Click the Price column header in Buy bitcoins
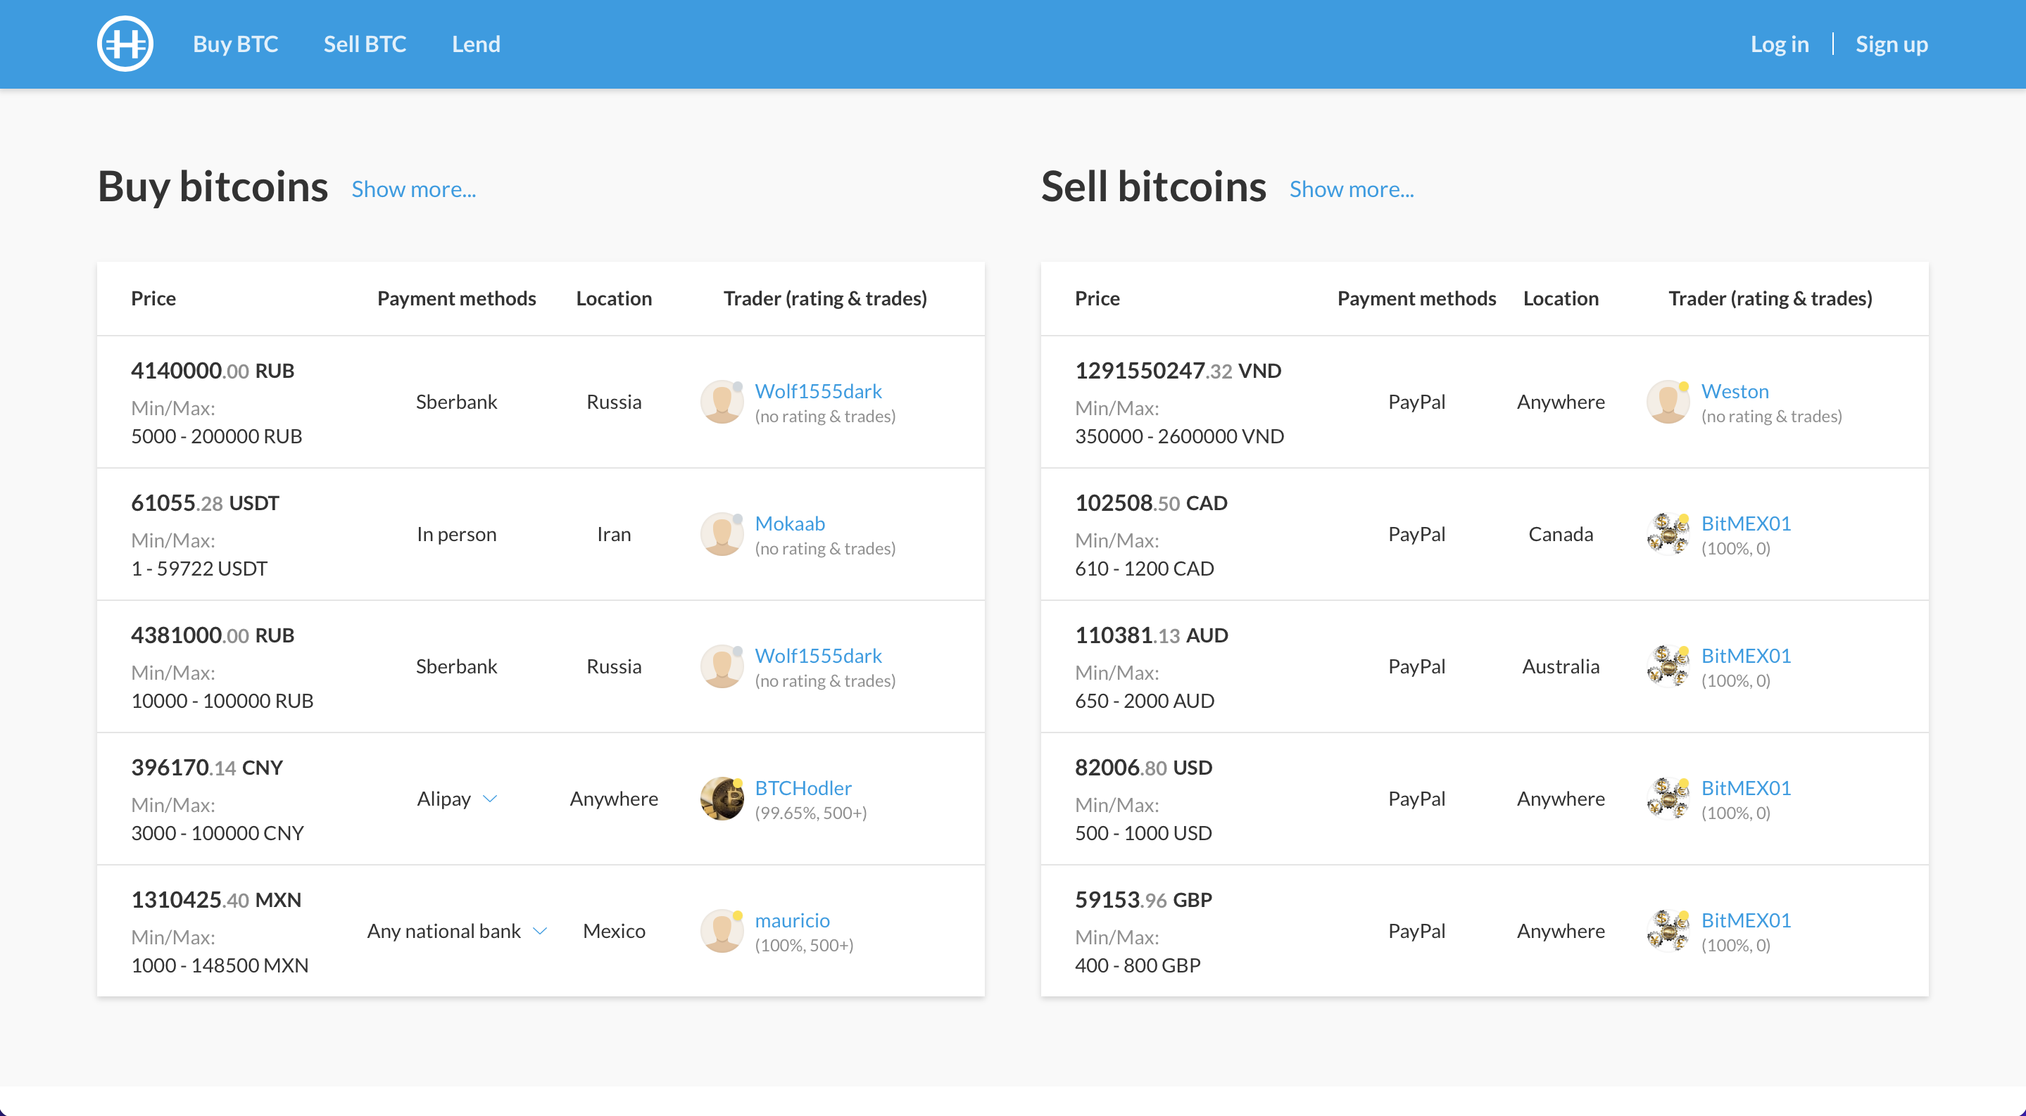The width and height of the screenshot is (2026, 1116). [153, 298]
